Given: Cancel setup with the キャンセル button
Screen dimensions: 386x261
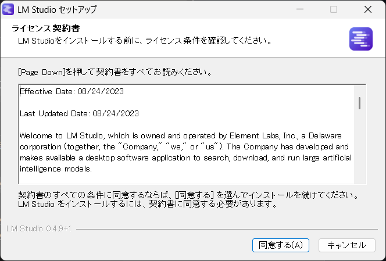Looking at the screenshot, I should point(346,245).
